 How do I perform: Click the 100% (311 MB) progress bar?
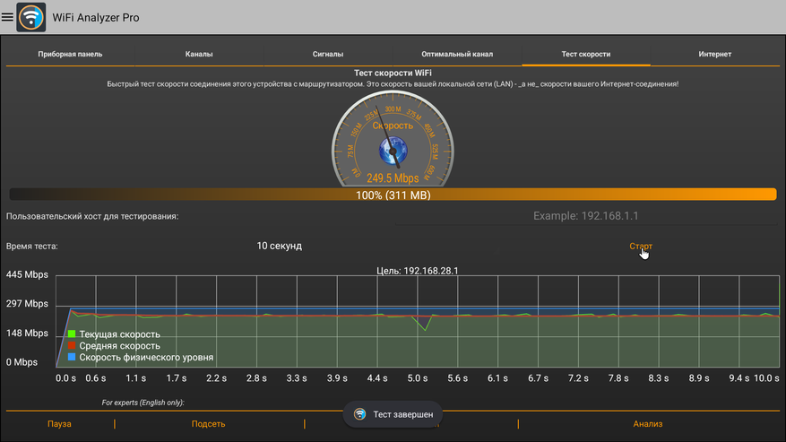[x=393, y=195]
